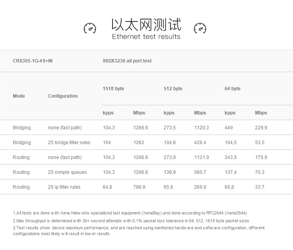Click Bridging in the 25 bridge filter rules row

point(22,142)
